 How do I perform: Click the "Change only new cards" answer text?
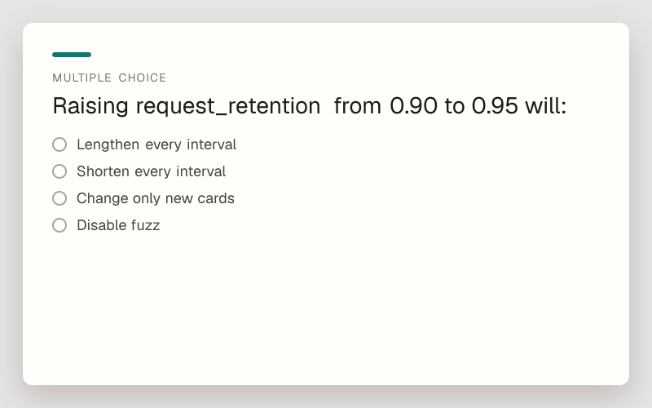[156, 198]
